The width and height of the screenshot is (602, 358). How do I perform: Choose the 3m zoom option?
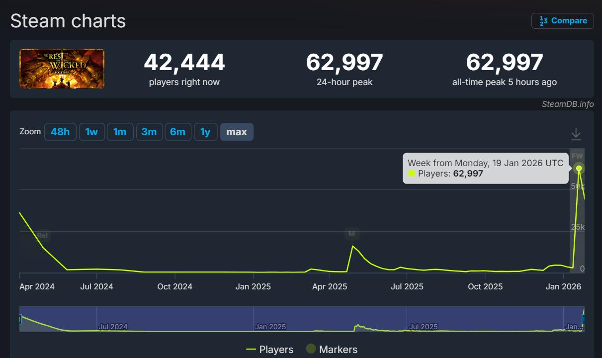(149, 132)
